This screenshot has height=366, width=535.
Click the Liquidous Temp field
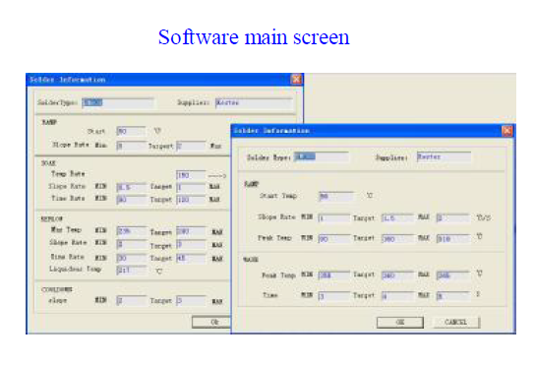pyautogui.click(x=132, y=270)
